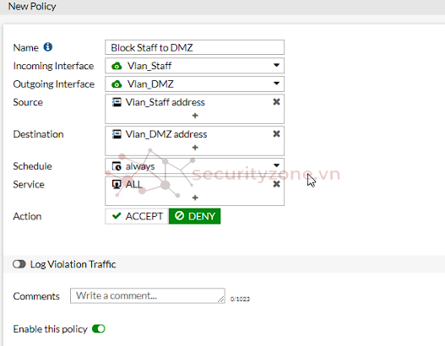
Task: Click the Vlan_DMZ interface cloud icon
Action: [117, 84]
